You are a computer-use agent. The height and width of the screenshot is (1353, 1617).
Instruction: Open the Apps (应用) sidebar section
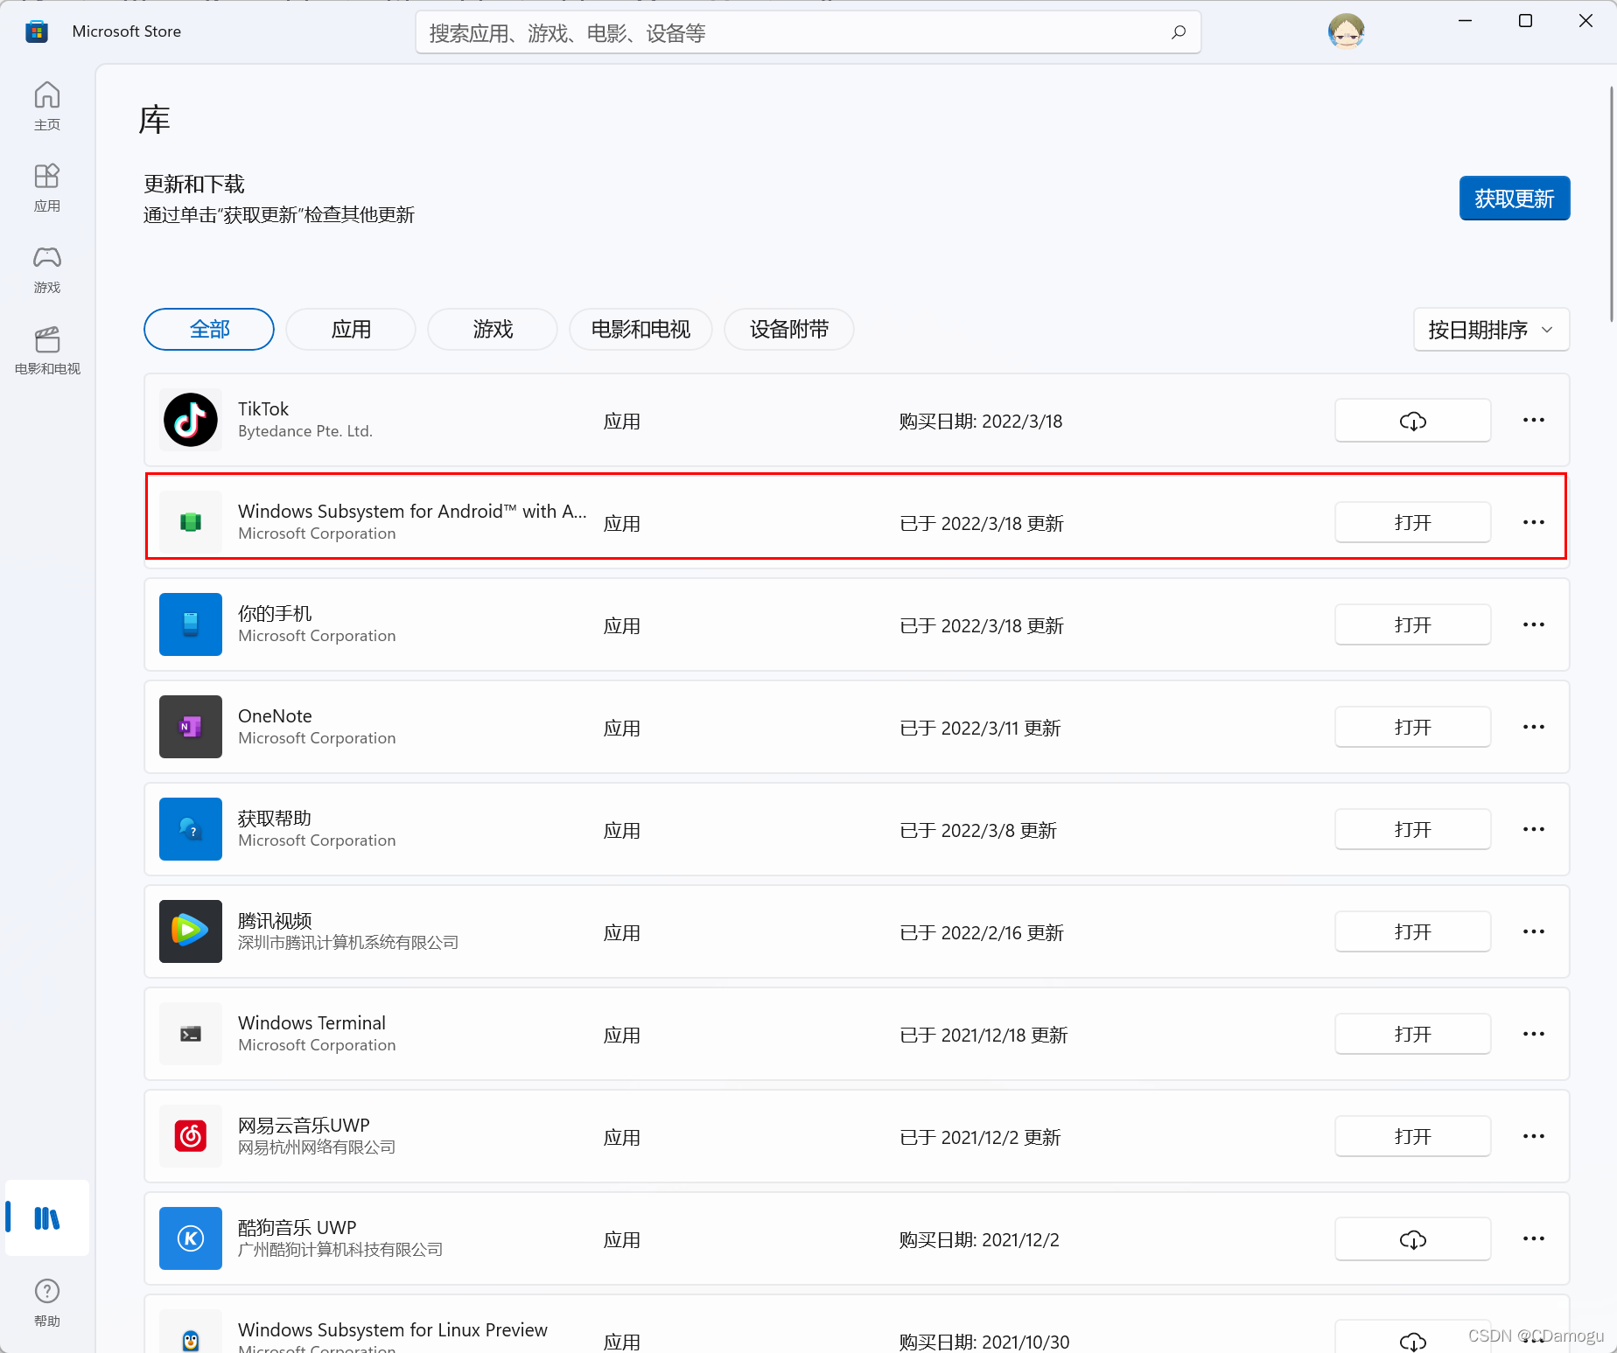coord(47,187)
